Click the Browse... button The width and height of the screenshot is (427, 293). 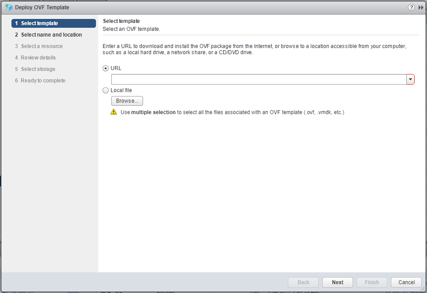pyautogui.click(x=127, y=101)
